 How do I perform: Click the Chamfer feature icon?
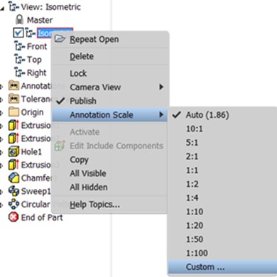(13, 178)
